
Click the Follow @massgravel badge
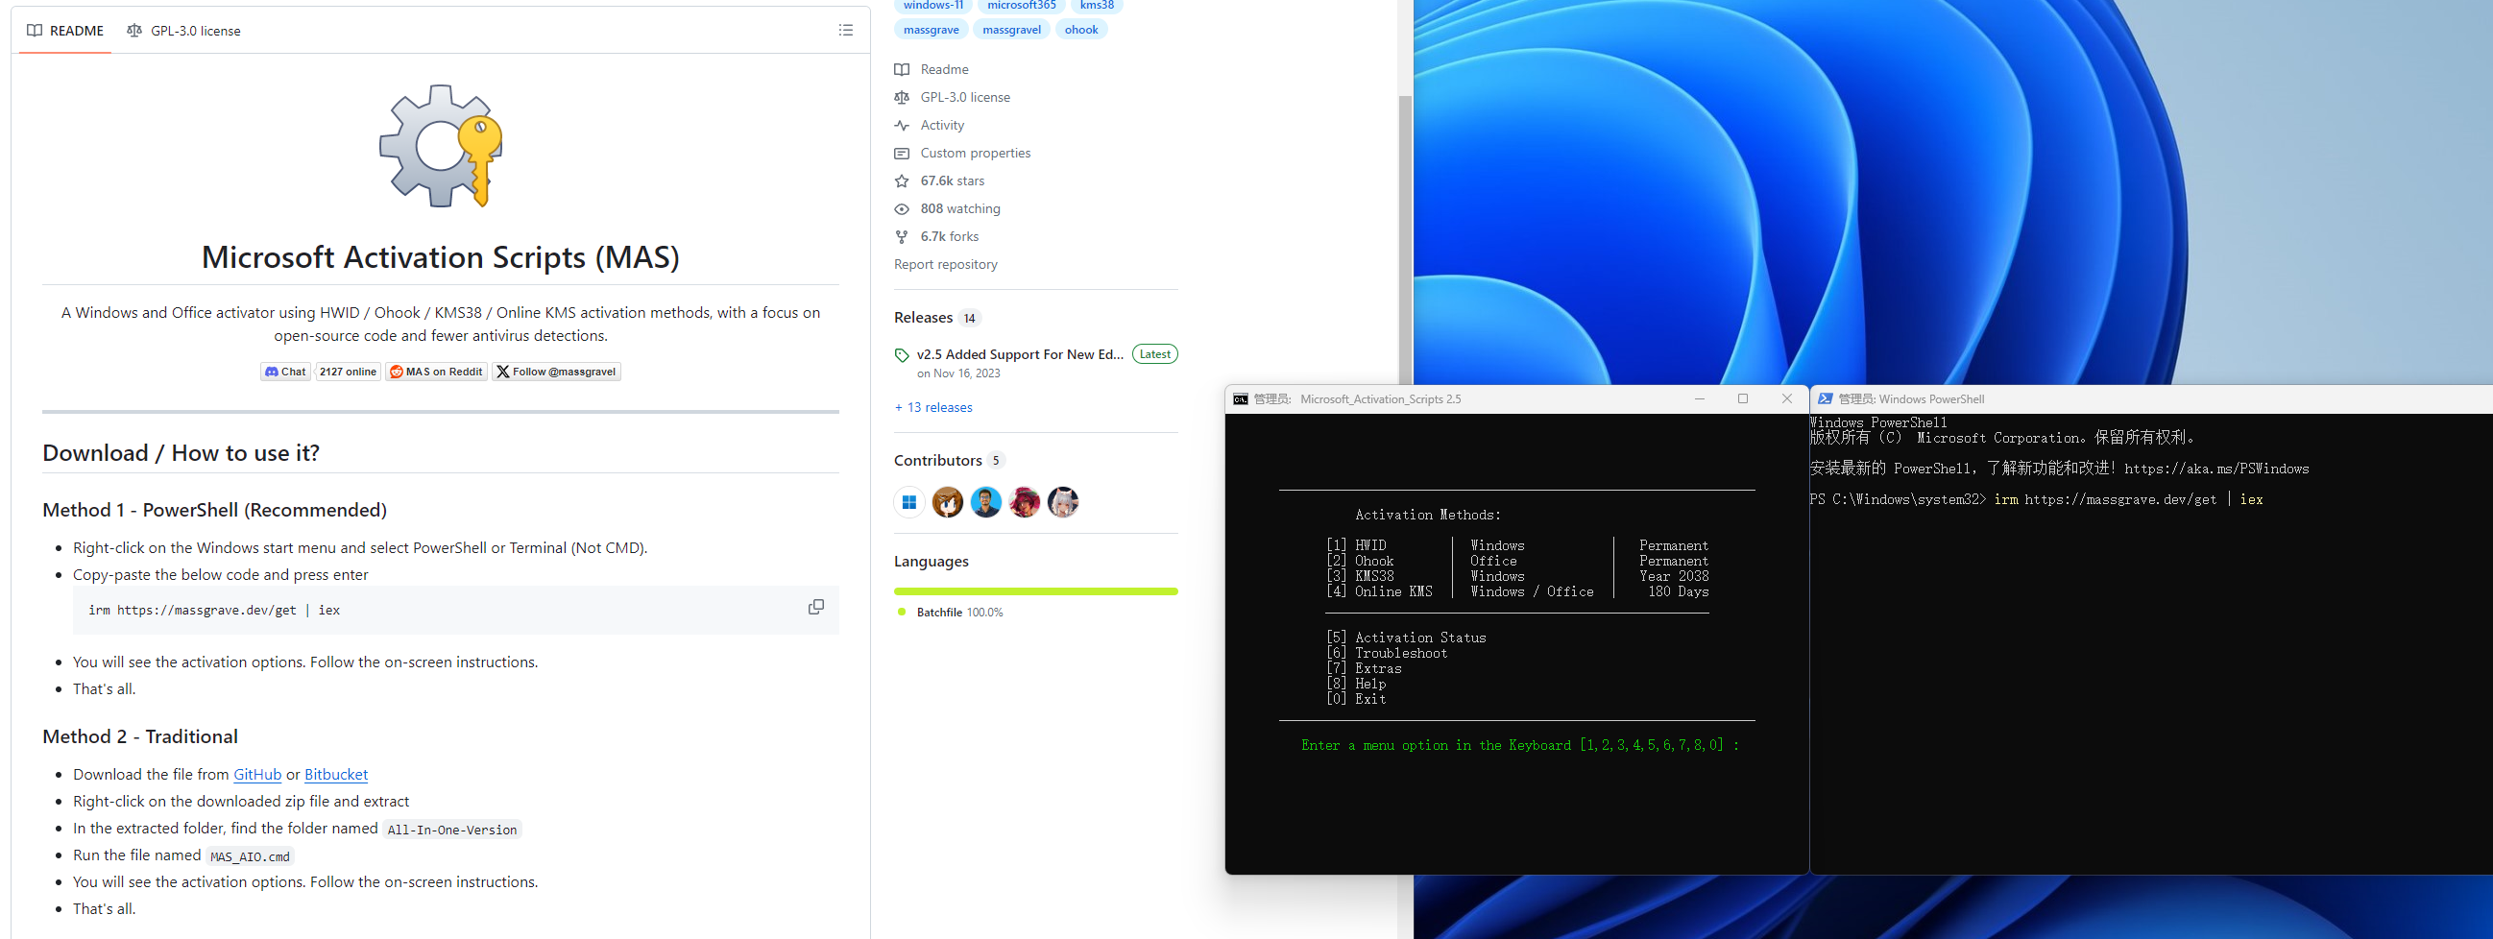pos(556,372)
